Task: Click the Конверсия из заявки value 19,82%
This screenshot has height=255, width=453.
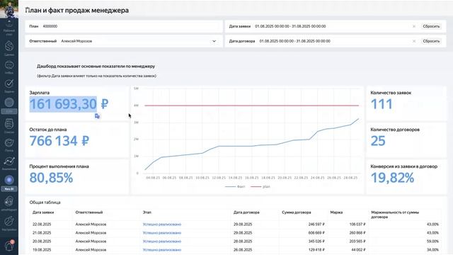Action: [x=392, y=178]
